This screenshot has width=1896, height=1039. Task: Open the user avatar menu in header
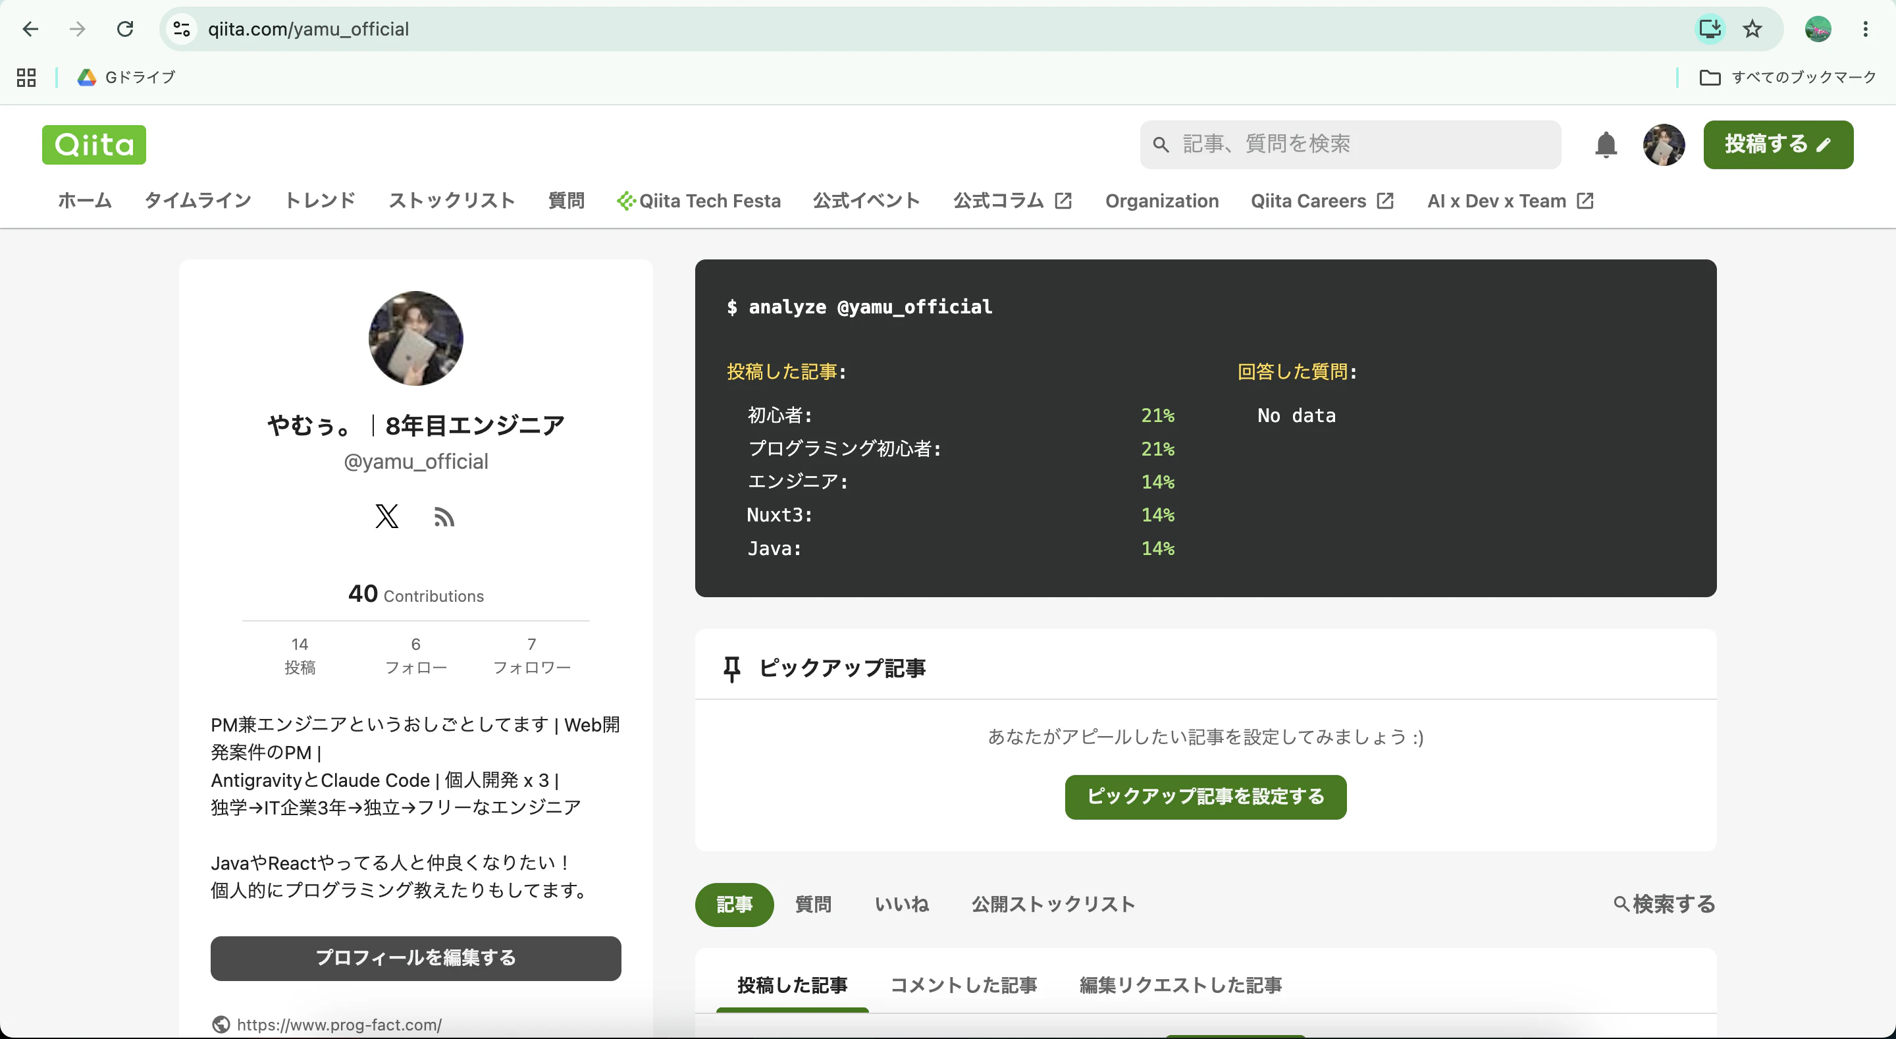tap(1664, 144)
